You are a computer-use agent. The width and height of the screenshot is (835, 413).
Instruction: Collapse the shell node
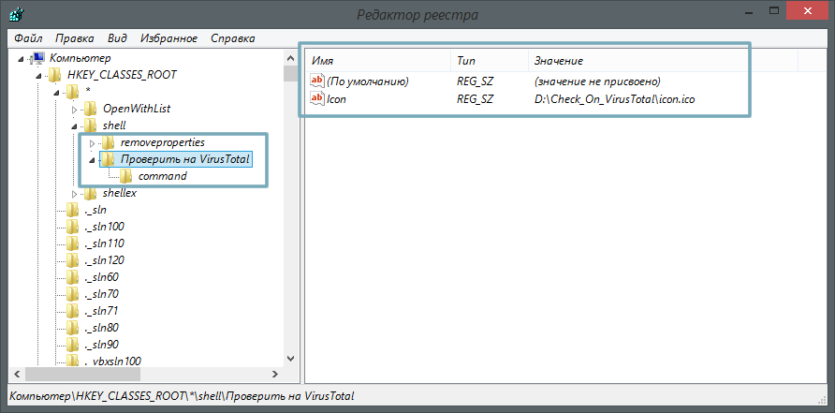74,126
